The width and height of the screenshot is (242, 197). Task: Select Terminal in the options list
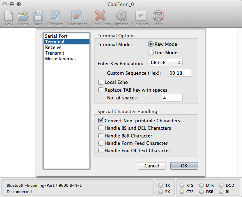click(x=67, y=42)
